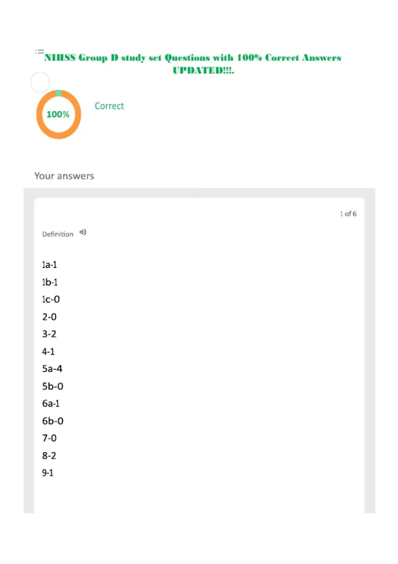Select the 6b-0 answer line
Image resolution: width=398 pixels, height=564 pixels.
(53, 421)
